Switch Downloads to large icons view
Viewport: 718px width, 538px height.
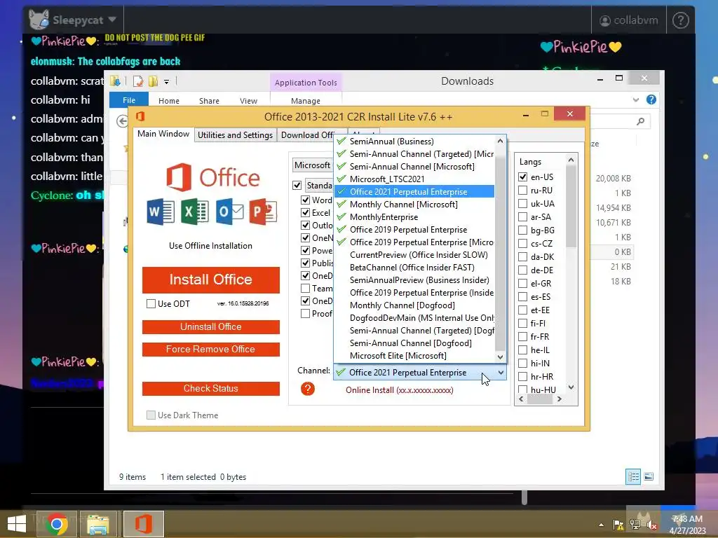pos(649,476)
